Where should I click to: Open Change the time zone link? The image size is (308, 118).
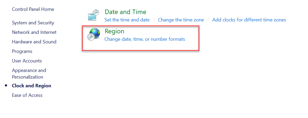[181, 20]
